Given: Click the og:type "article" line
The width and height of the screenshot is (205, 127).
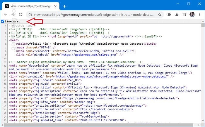Looking at the screenshot, I should pos(45,84).
